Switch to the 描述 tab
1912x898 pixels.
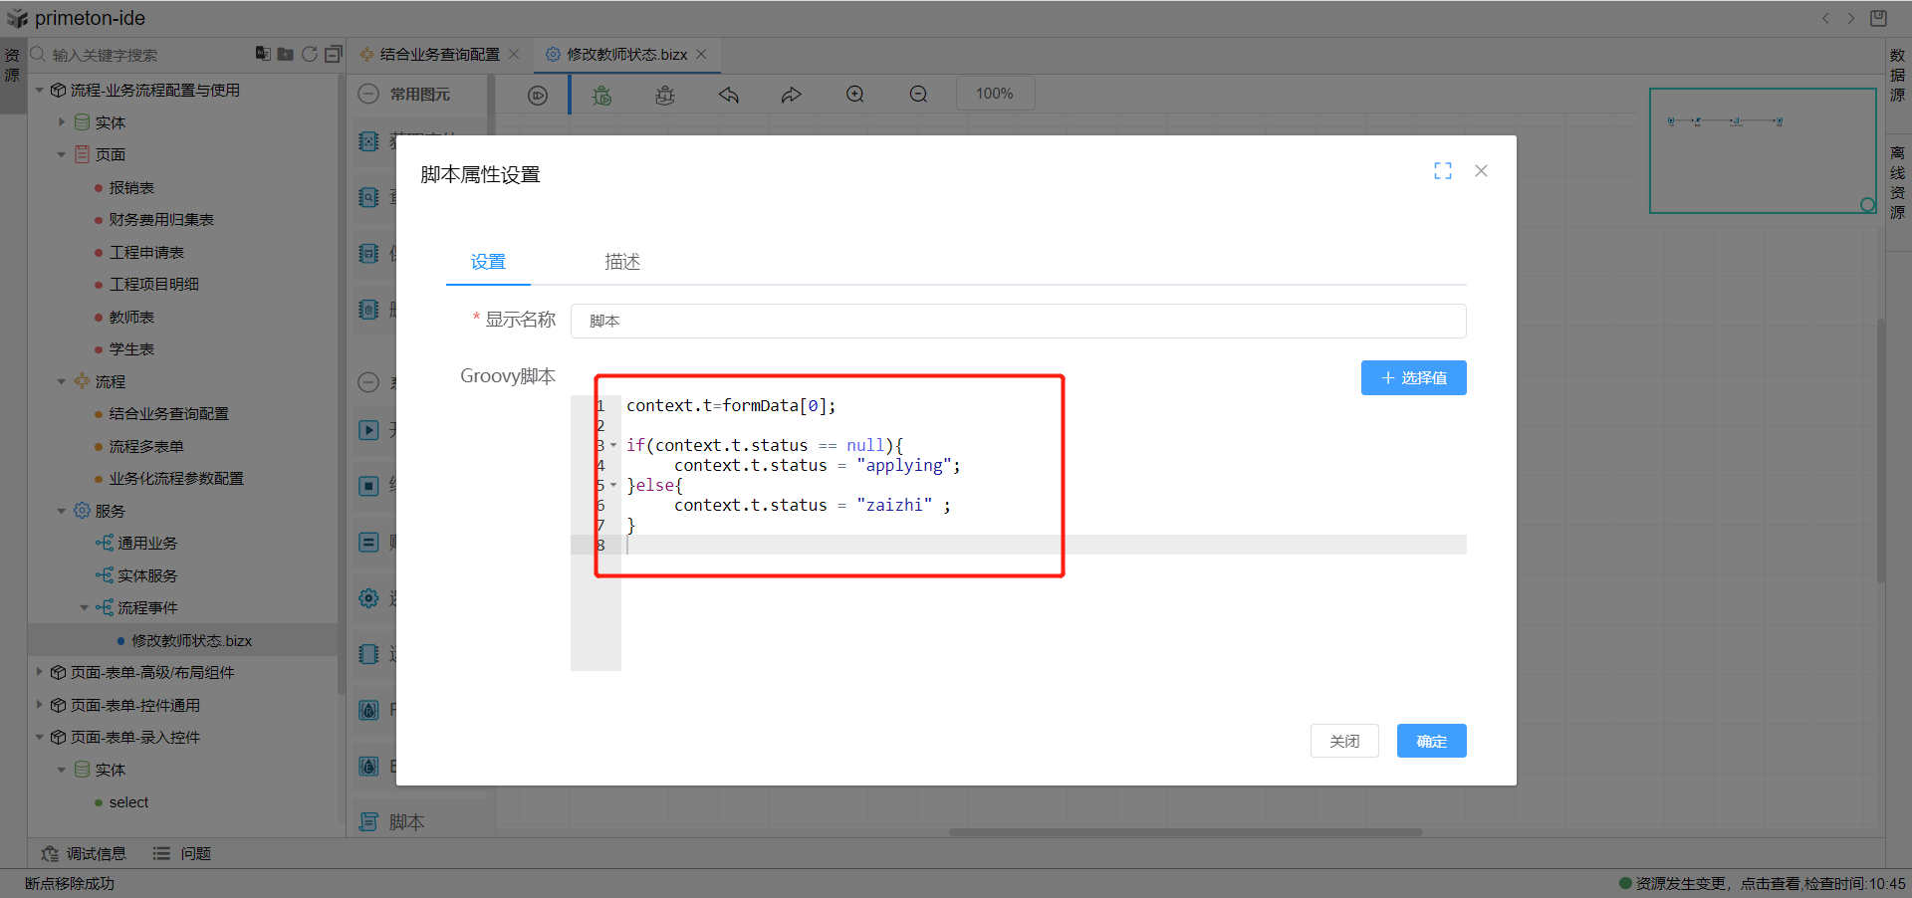(x=621, y=262)
